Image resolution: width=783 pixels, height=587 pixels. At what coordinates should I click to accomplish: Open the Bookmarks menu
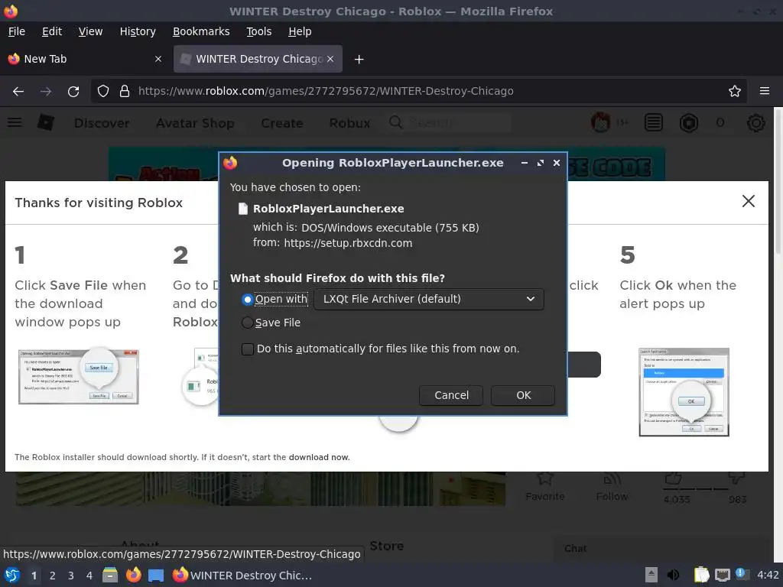click(x=201, y=31)
